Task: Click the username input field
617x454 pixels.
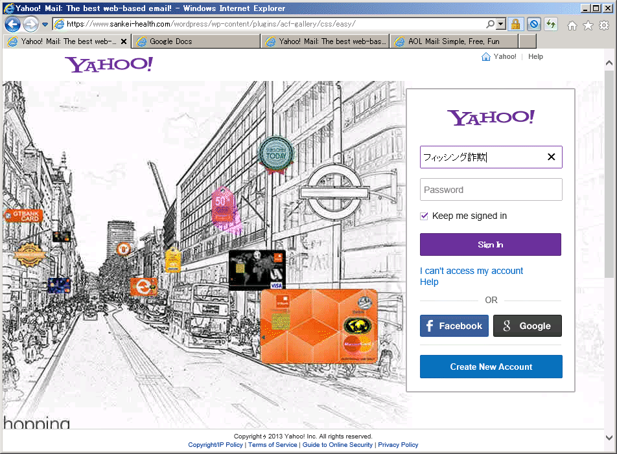Action: click(x=491, y=157)
